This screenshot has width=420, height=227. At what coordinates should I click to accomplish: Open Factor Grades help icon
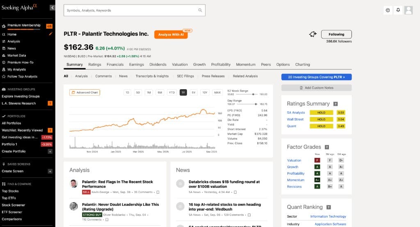pyautogui.click(x=327, y=147)
